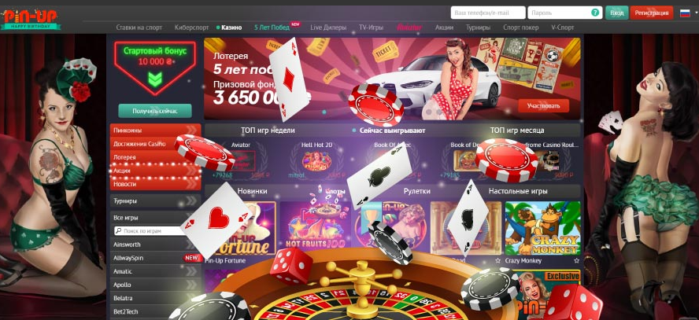The height and width of the screenshot is (320, 699).
Task: Open the Aviator logo in the top menu
Action: (409, 28)
